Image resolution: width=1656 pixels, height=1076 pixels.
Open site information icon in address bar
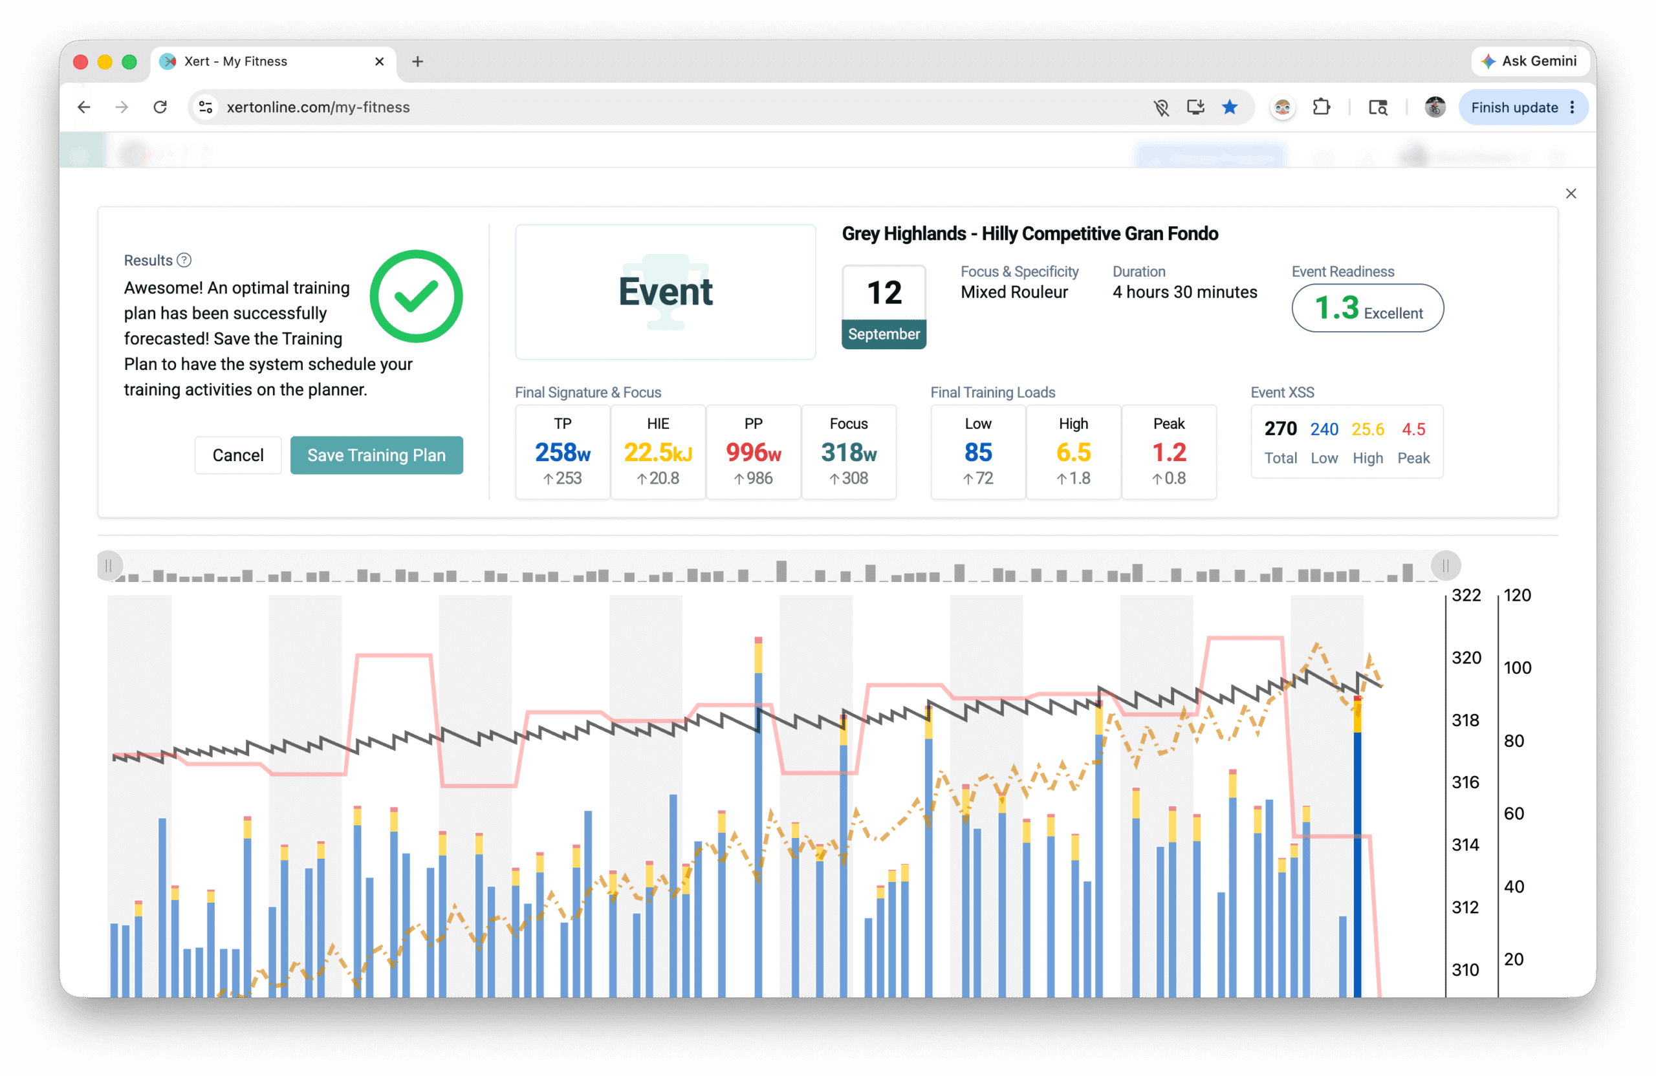(x=206, y=107)
